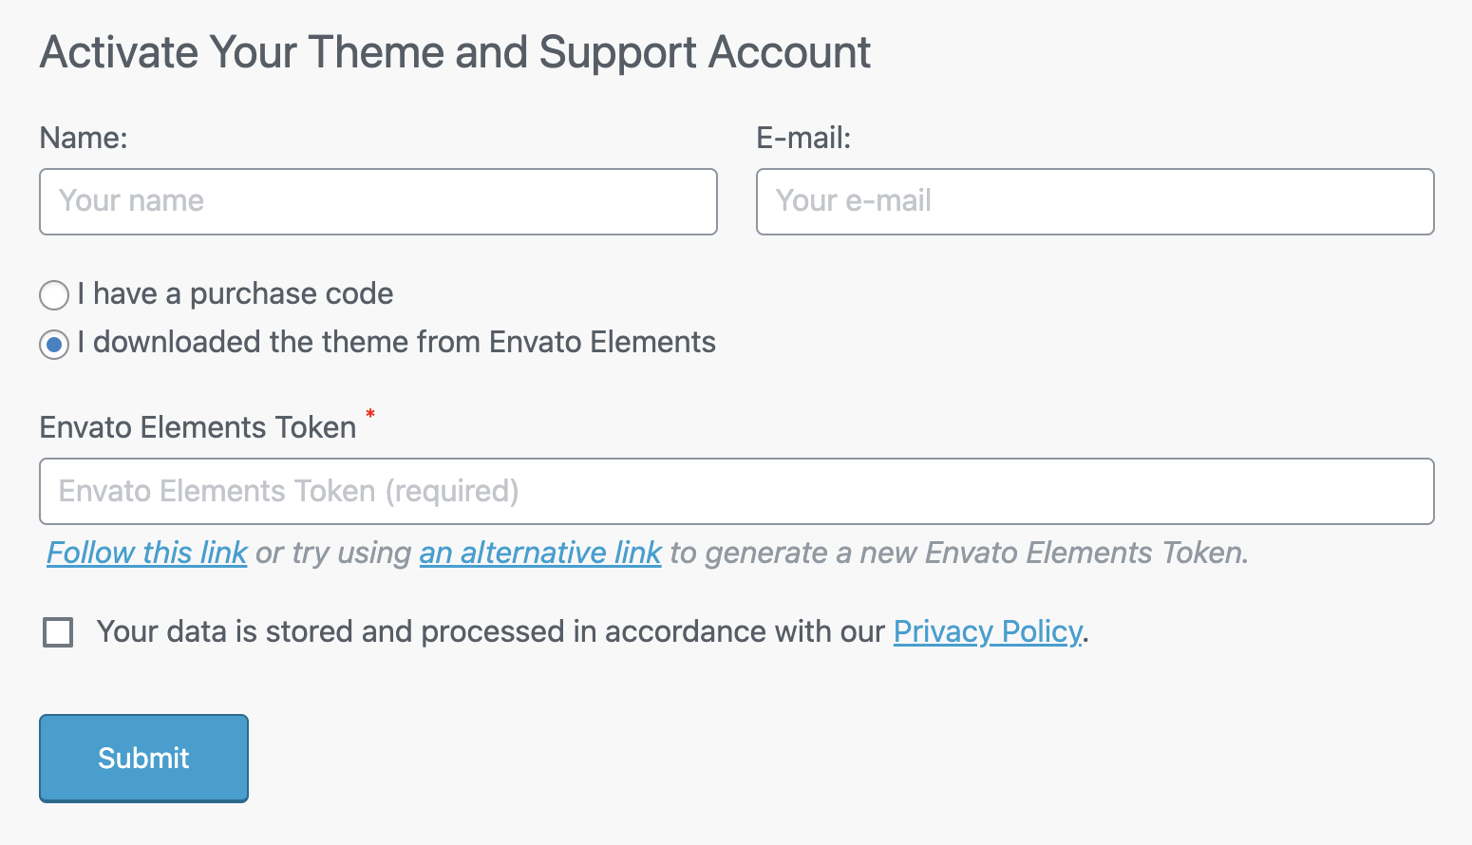
Task: Open "an alternative link" for token generation
Action: [540, 553]
